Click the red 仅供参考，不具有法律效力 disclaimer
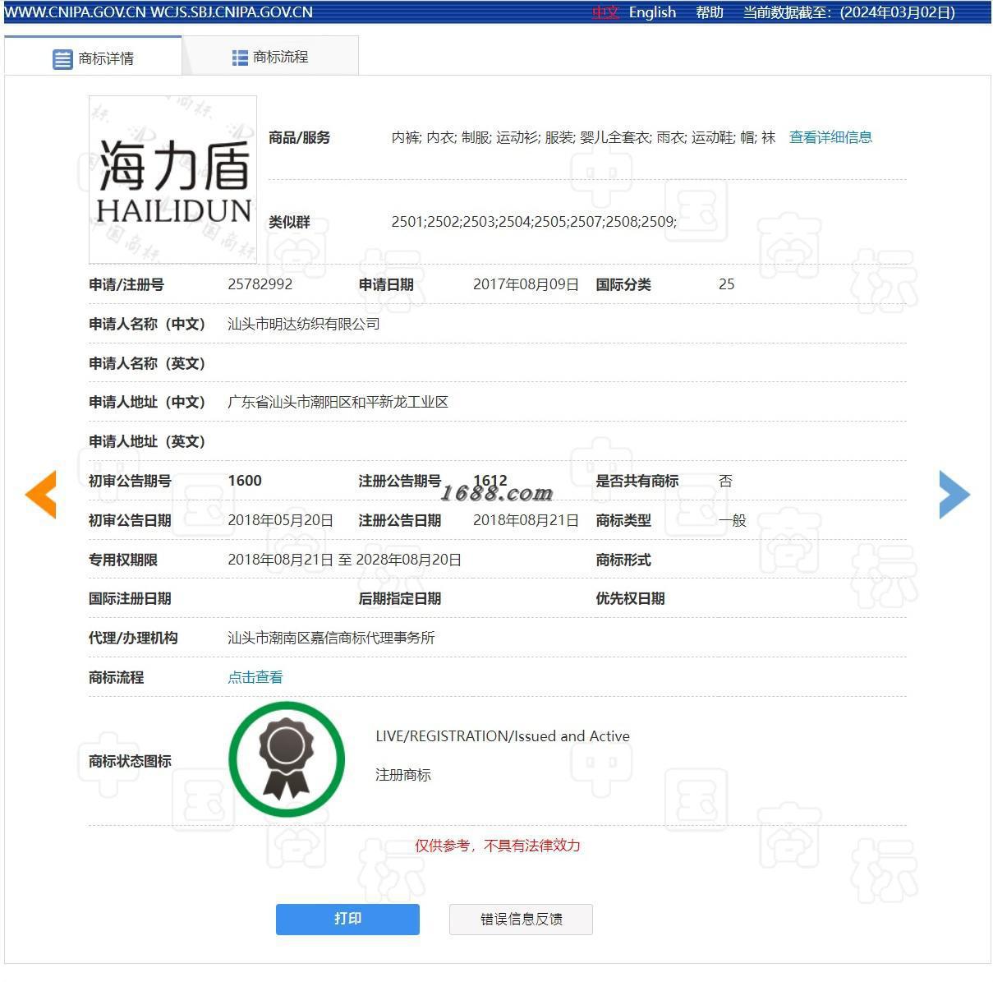 click(x=497, y=846)
